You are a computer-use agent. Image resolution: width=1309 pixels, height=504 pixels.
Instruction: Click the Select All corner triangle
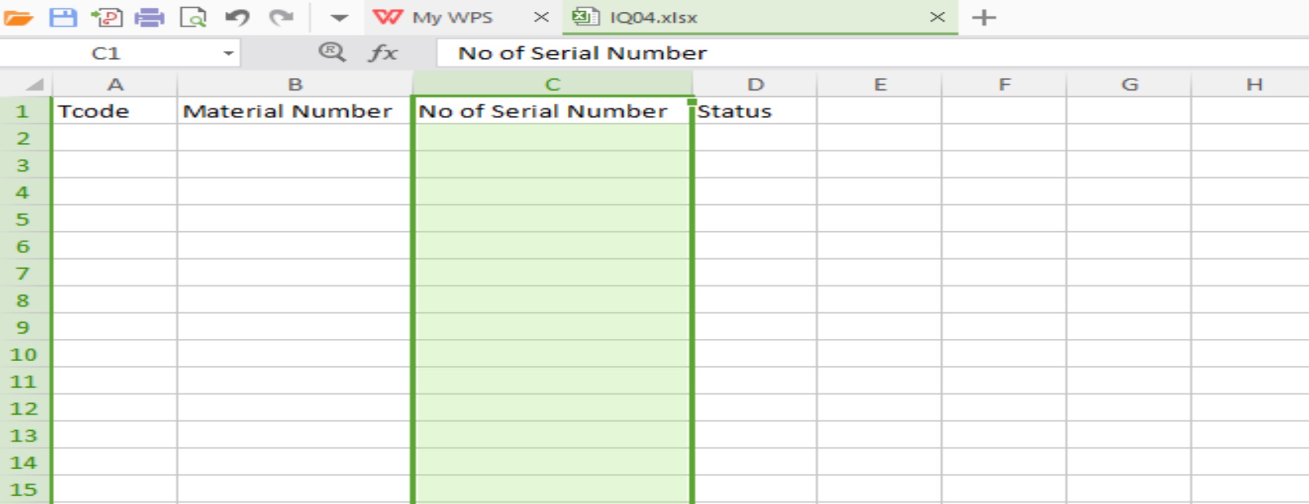(x=35, y=85)
